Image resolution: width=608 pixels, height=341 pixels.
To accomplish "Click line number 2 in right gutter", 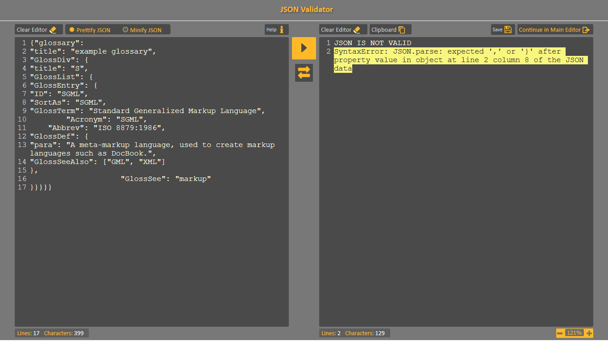I will click(x=328, y=51).
